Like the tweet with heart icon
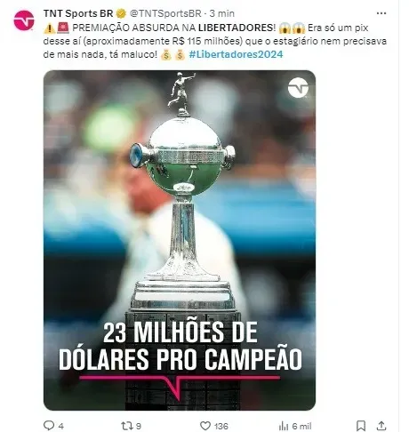Screen dimensions: 409x432 205,426
